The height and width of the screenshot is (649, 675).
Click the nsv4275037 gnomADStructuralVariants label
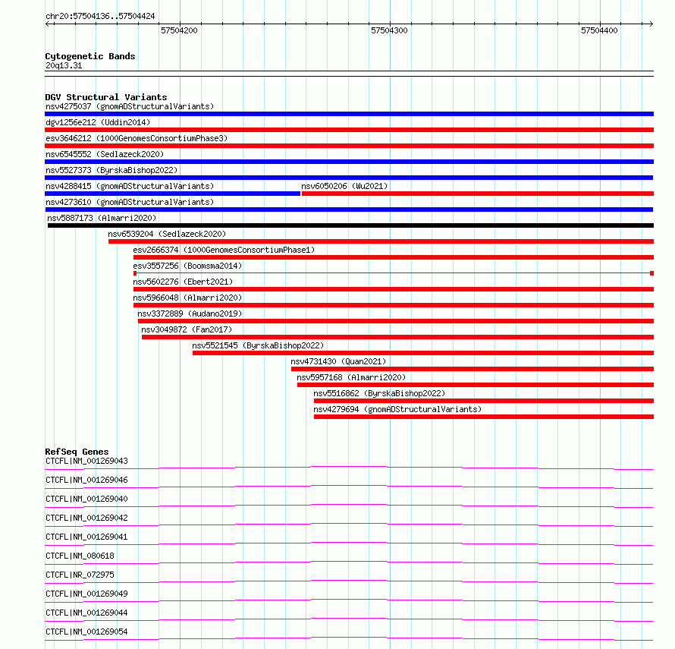click(x=130, y=106)
